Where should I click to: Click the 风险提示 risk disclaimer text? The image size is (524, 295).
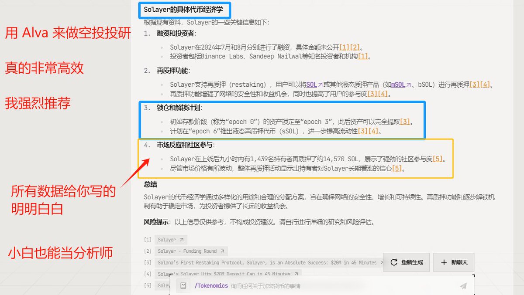click(259, 222)
